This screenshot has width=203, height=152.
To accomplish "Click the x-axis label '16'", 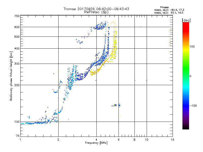I will click(173, 140).
